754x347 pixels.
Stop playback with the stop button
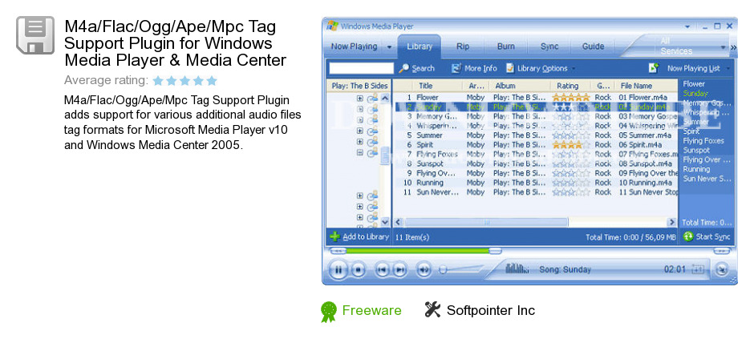coord(359,269)
